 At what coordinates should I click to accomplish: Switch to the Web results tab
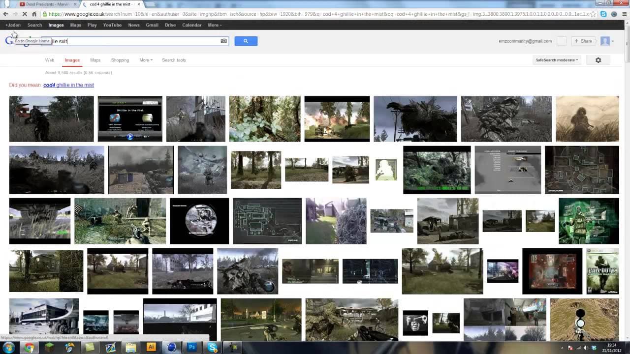(50, 60)
